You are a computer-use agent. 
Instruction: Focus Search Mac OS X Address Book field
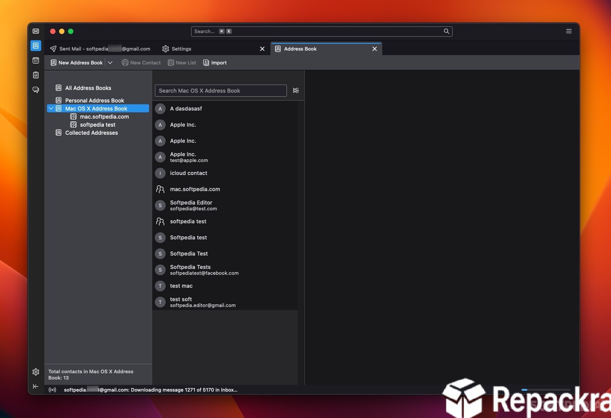(x=221, y=90)
